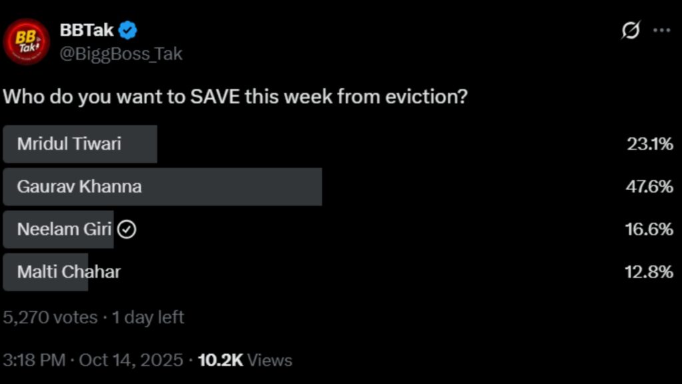Viewport: 682px width, 384px height.
Task: Open the three-dot more options menu
Action: click(x=661, y=31)
